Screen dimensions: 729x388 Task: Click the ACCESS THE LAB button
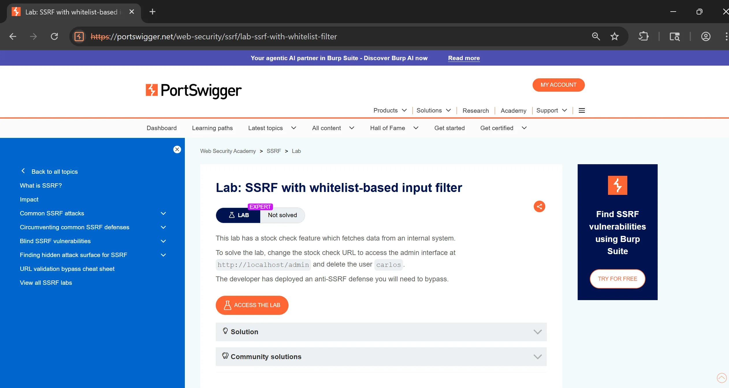point(252,305)
